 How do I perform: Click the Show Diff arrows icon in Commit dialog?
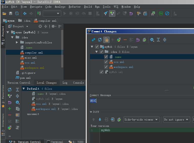click(x=94, y=40)
